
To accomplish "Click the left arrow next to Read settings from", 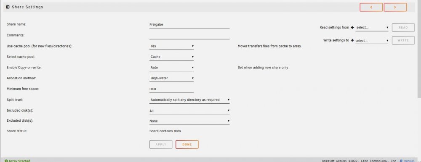I will pos(352,27).
